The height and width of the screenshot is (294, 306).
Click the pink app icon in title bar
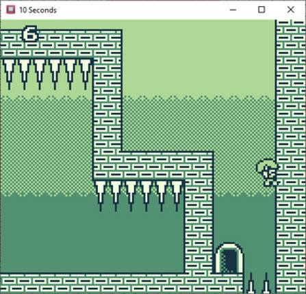[10, 10]
